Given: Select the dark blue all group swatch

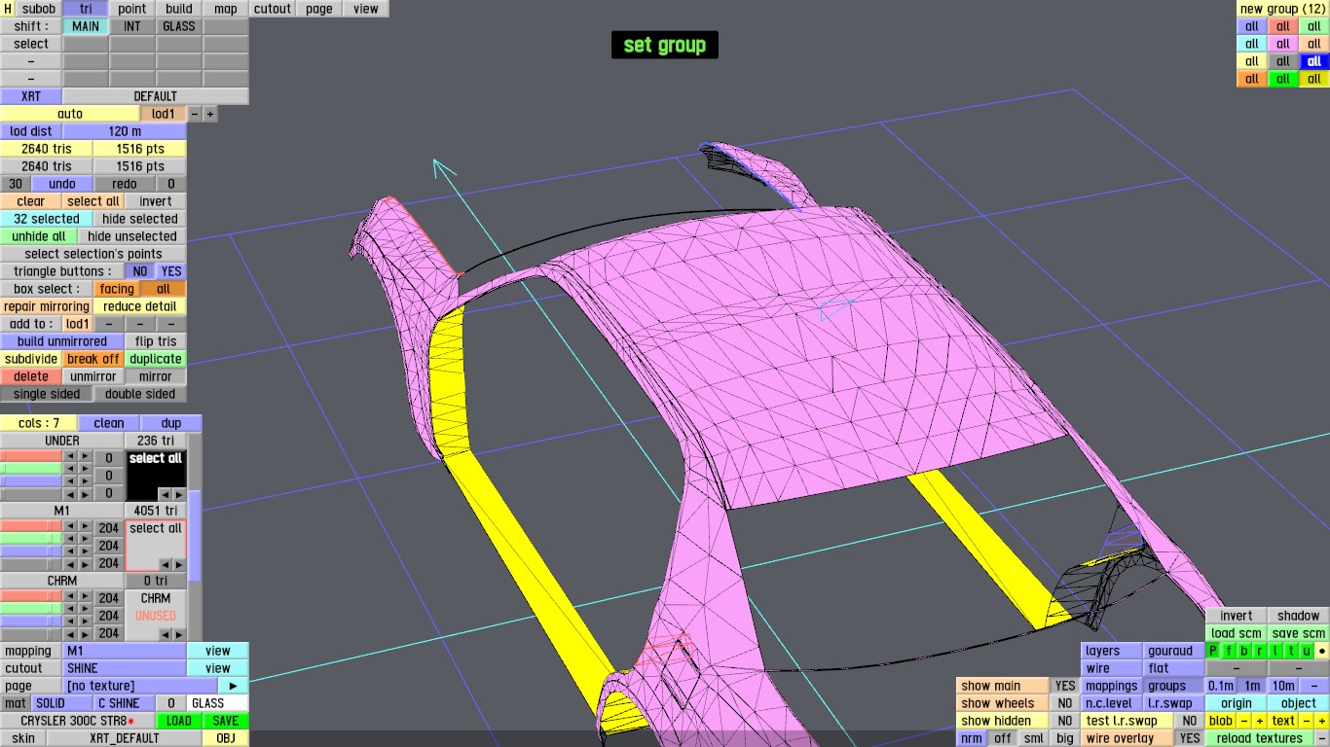Looking at the screenshot, I should (x=1314, y=61).
